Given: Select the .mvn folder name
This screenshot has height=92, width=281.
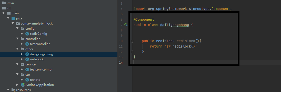Looking at the screenshot, I should point(11,3).
